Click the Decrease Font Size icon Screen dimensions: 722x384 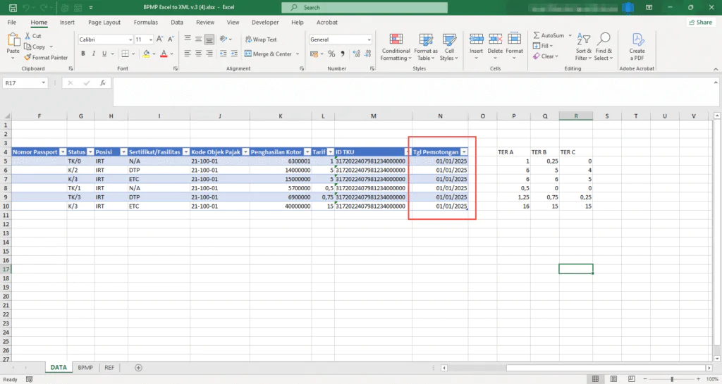[171, 39]
